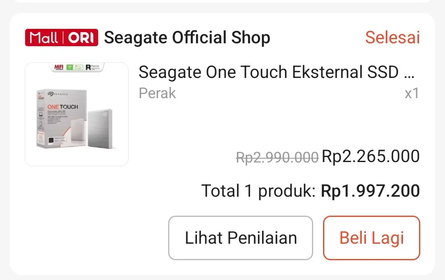Screen dimensions: 445x280
Task: Tap the Total 1 produk label
Action: coord(259,191)
